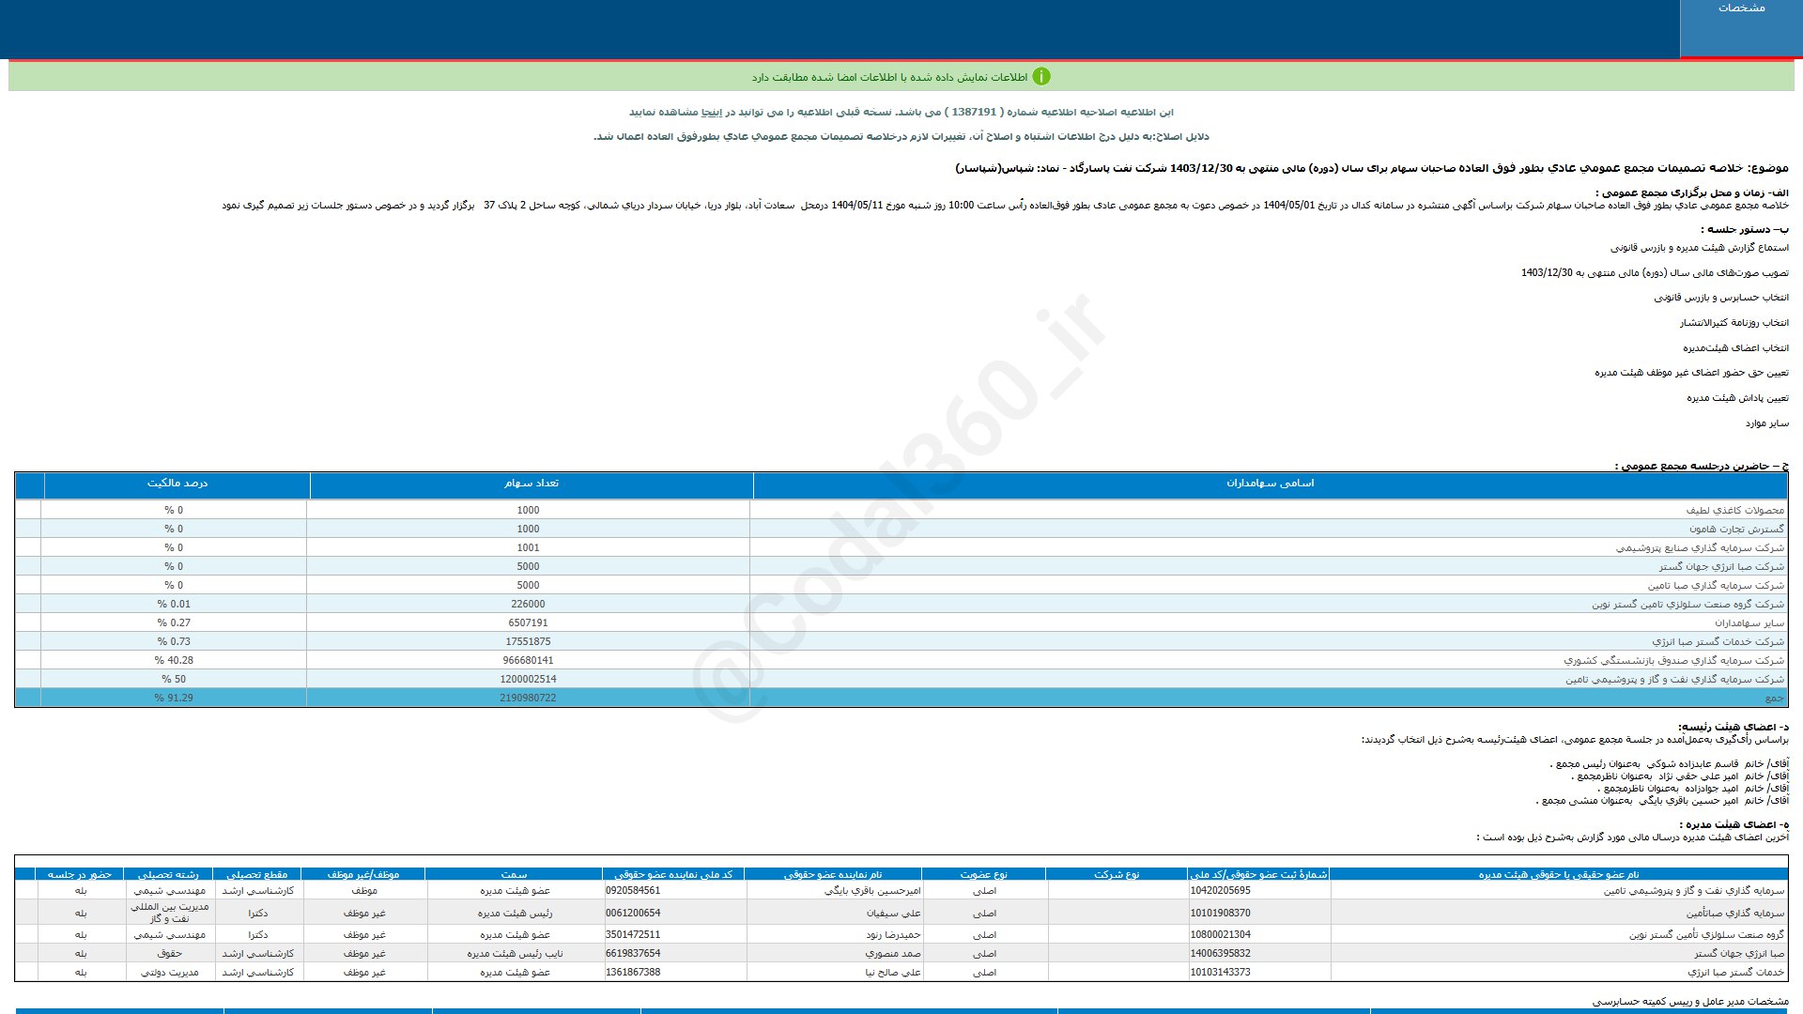
Task: Select board member خدمات گستر صبا انرژي
Action: (x=1735, y=973)
